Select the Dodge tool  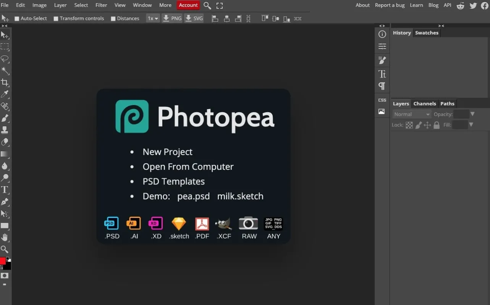point(5,178)
